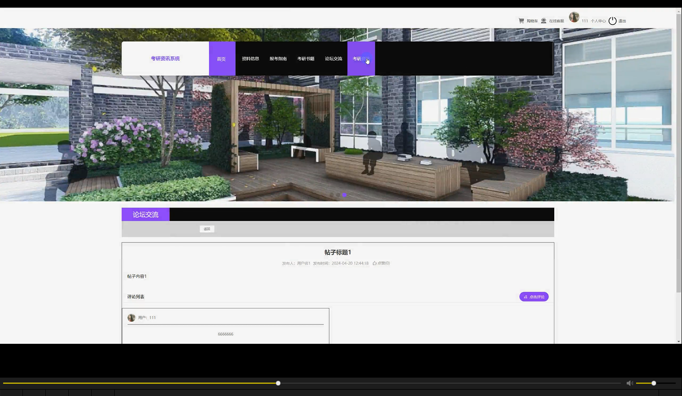Mute audio via the speaker icon
Viewport: 682px width, 396px height.
click(629, 383)
